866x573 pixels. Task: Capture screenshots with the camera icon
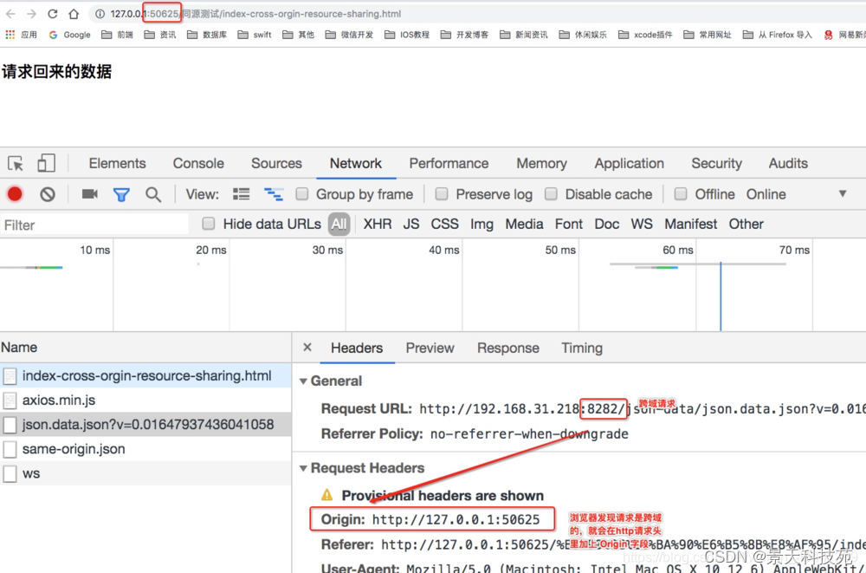pyautogui.click(x=89, y=194)
